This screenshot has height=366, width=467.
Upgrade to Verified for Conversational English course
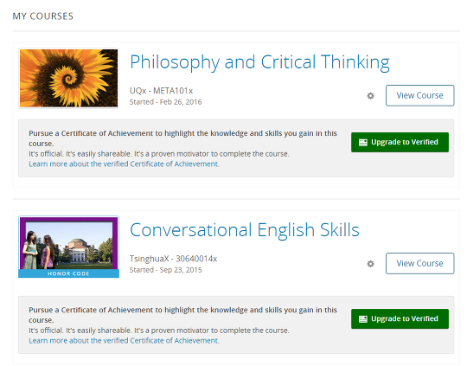(400, 319)
